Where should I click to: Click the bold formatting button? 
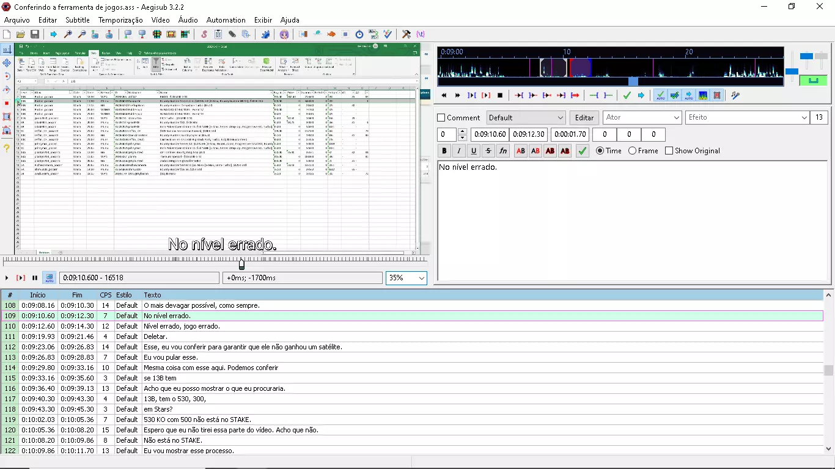pos(444,151)
